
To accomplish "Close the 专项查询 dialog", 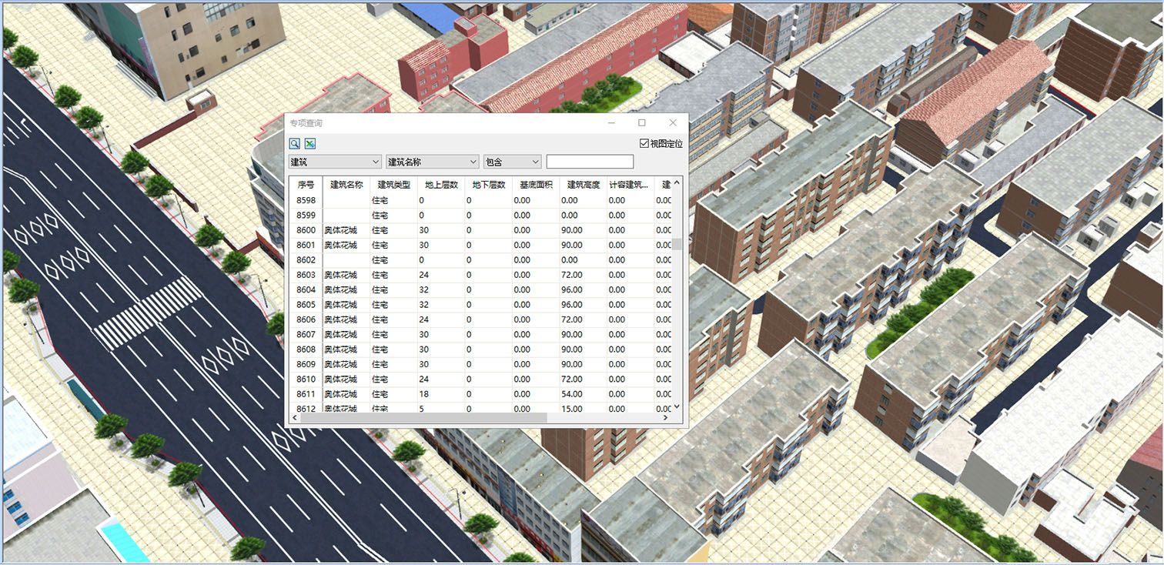I will (673, 123).
